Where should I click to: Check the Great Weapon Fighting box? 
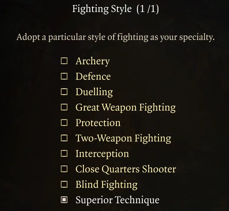[x=64, y=107]
